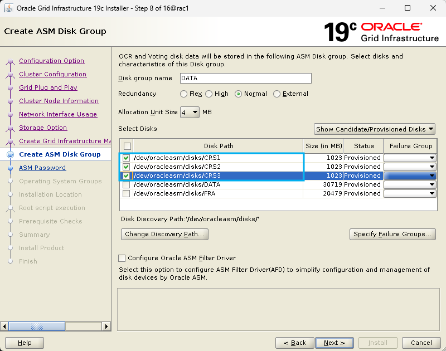Image resolution: width=446 pixels, height=351 pixels.
Task: Open Failure Group dropdown for FRA disk
Action: [x=410, y=193]
